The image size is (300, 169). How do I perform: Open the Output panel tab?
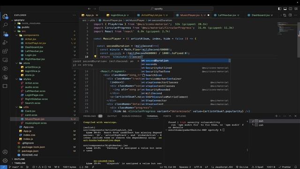click(112, 116)
